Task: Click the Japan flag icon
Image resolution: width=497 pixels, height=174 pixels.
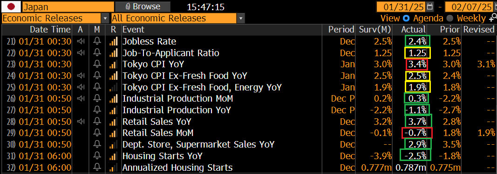Action: 11,6
